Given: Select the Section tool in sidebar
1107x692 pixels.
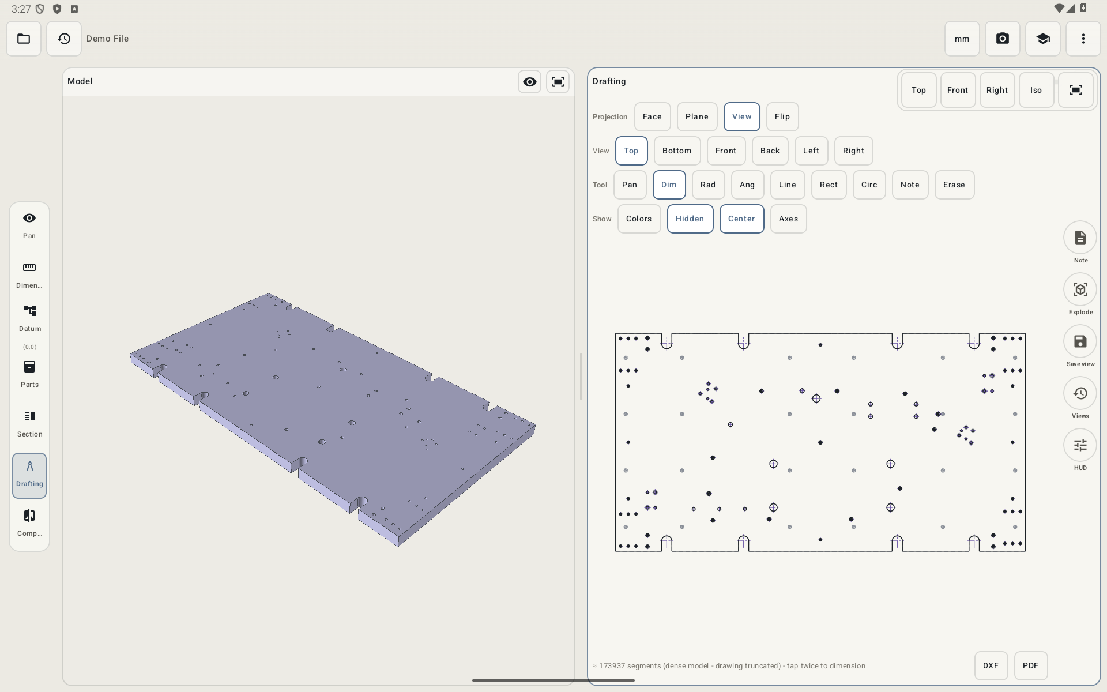Looking at the screenshot, I should click(29, 424).
